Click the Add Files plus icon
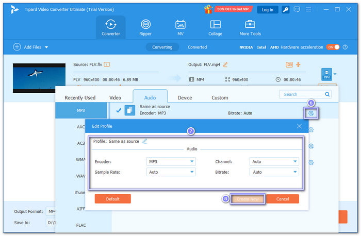The image size is (361, 236). point(17,47)
